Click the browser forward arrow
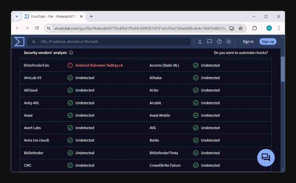This screenshot has height=183, width=296. pyautogui.click(x=27, y=28)
